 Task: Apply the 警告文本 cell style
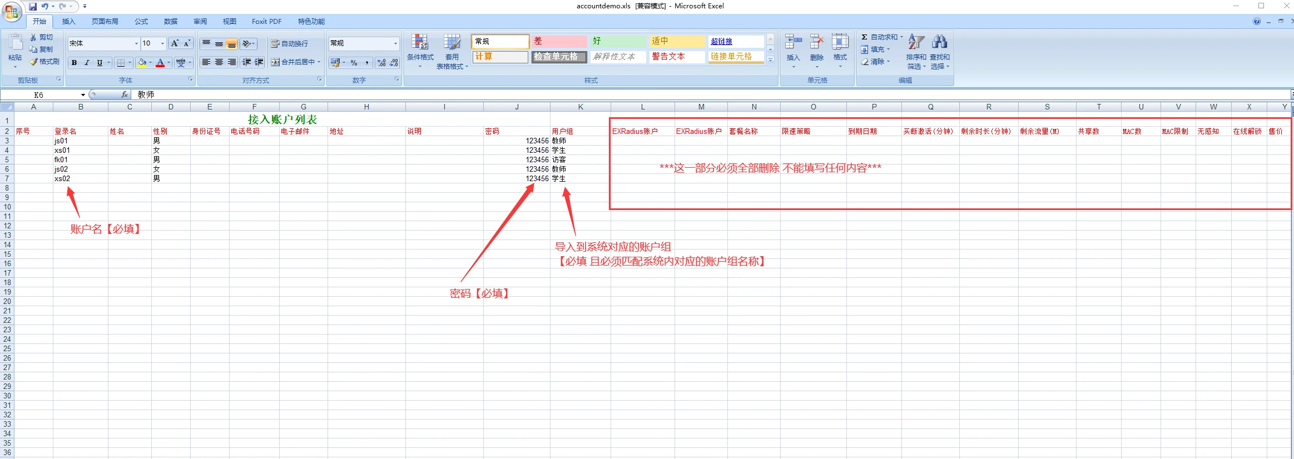pos(676,57)
